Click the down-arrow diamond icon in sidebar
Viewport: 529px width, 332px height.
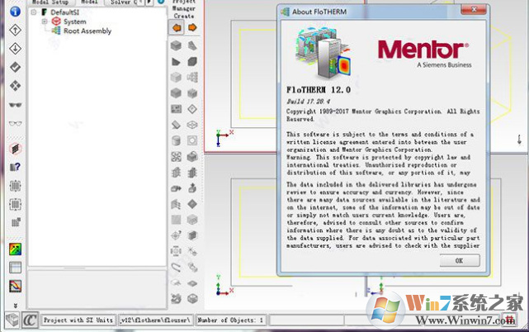(x=15, y=48)
